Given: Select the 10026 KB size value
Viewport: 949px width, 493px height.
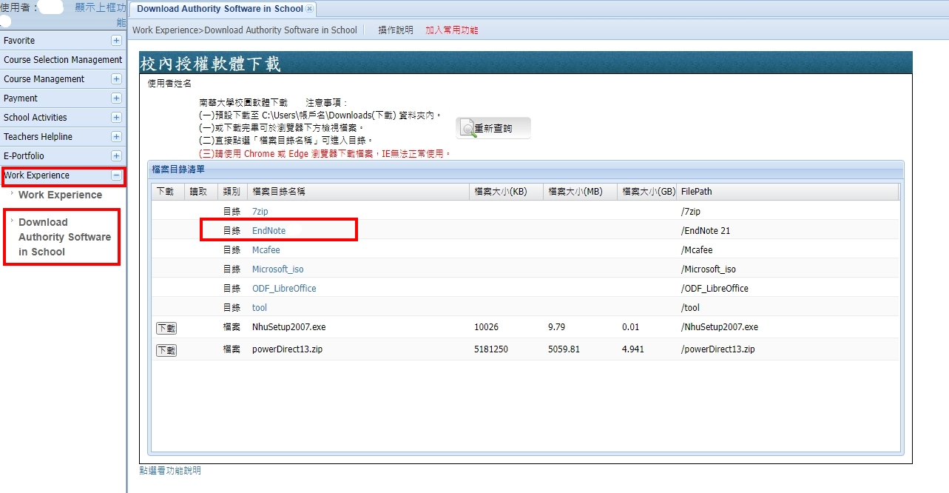Looking at the screenshot, I should click(x=487, y=327).
